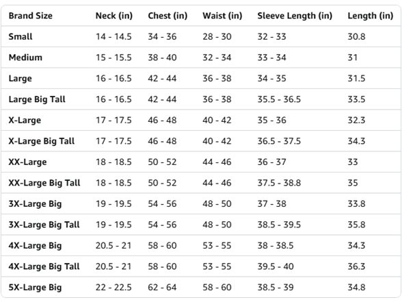Select the X-Large size row label
Viewport: 402px width, 302px height.
click(x=25, y=121)
